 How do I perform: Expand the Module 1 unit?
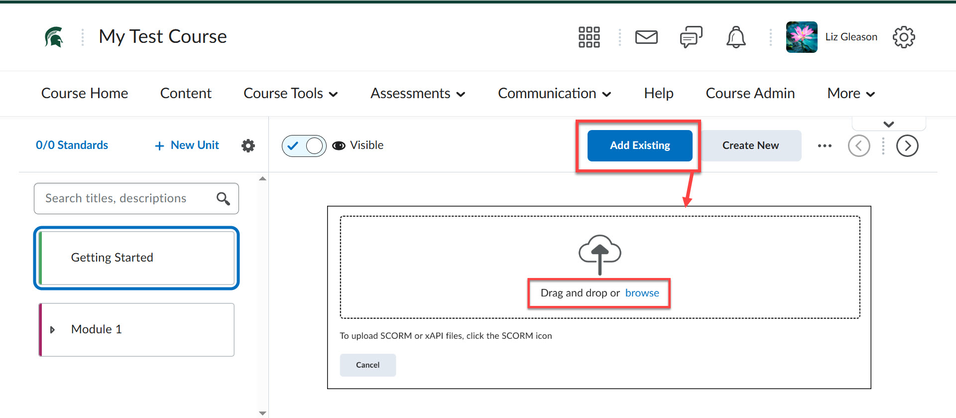click(x=53, y=330)
